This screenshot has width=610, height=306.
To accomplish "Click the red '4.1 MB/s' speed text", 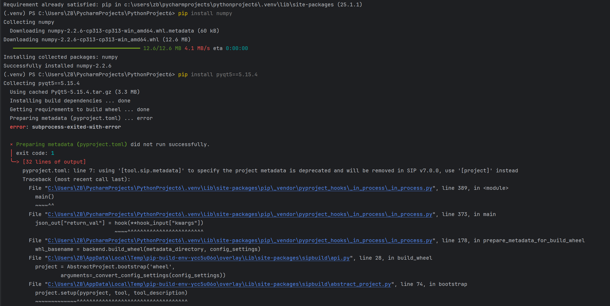I will coord(197,48).
